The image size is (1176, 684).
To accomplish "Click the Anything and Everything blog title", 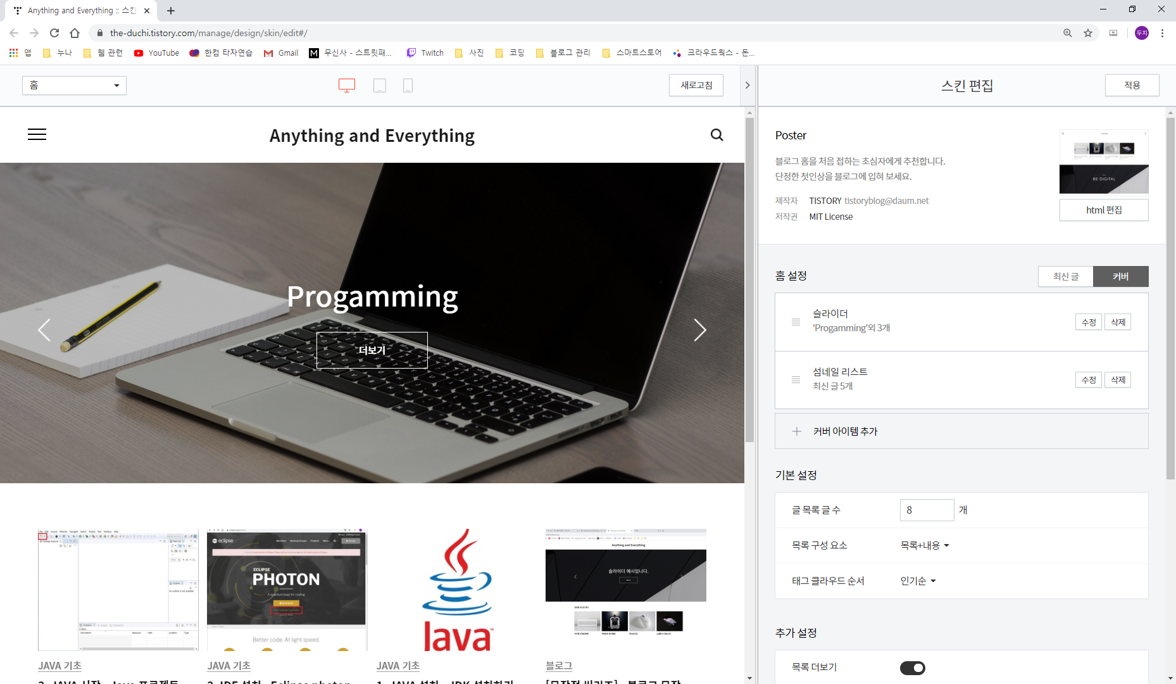I will [x=372, y=136].
